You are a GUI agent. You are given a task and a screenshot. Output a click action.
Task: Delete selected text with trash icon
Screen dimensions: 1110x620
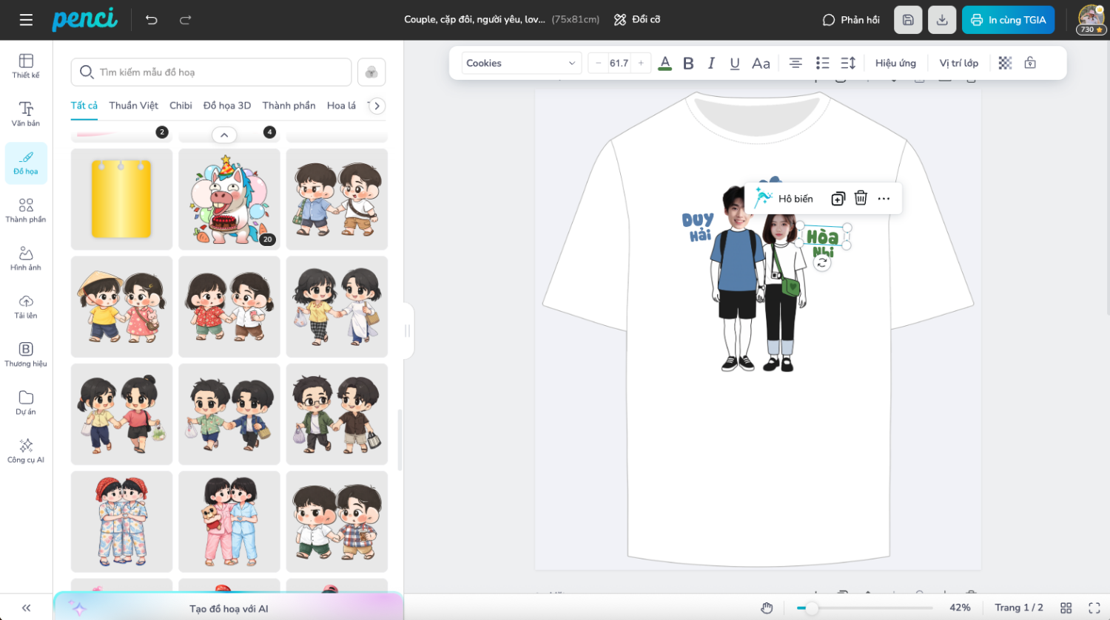[861, 198]
